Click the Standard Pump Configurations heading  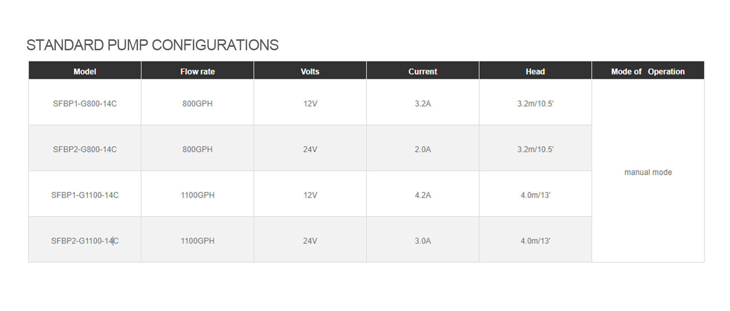tap(152, 45)
